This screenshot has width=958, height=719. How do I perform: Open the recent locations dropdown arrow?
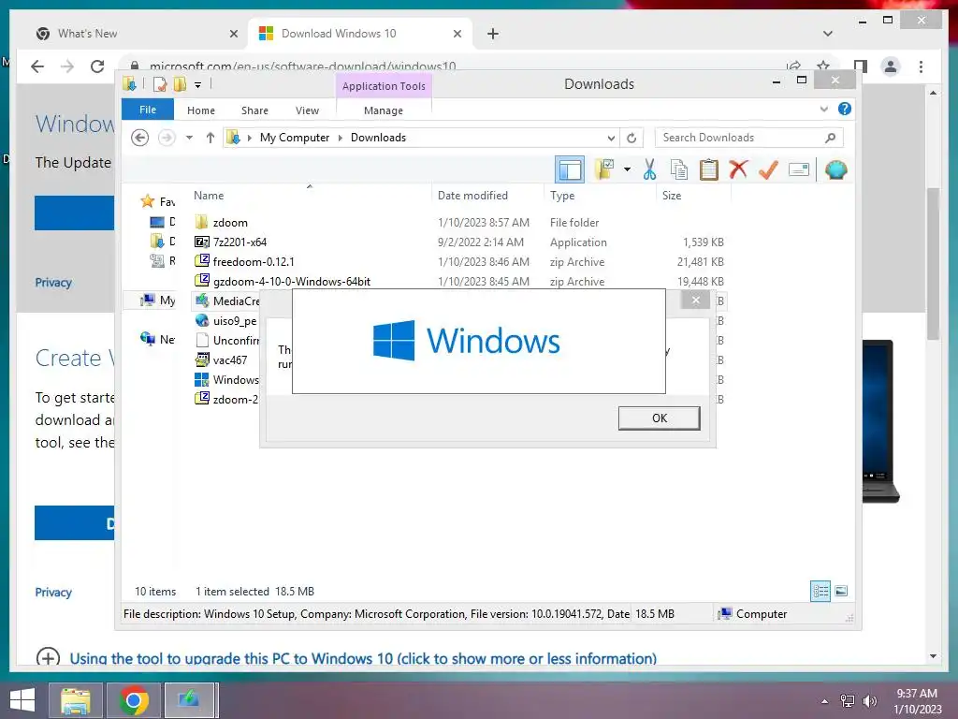tap(189, 138)
